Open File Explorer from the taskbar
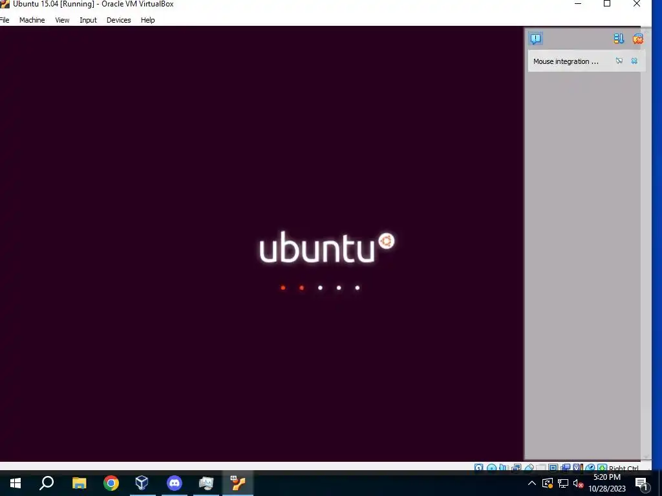 [x=79, y=483]
